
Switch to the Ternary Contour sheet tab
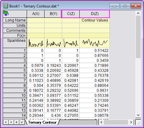(42, 122)
